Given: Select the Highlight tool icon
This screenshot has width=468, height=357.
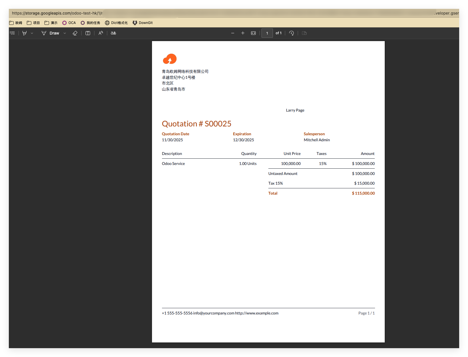Looking at the screenshot, I should tap(25, 33).
